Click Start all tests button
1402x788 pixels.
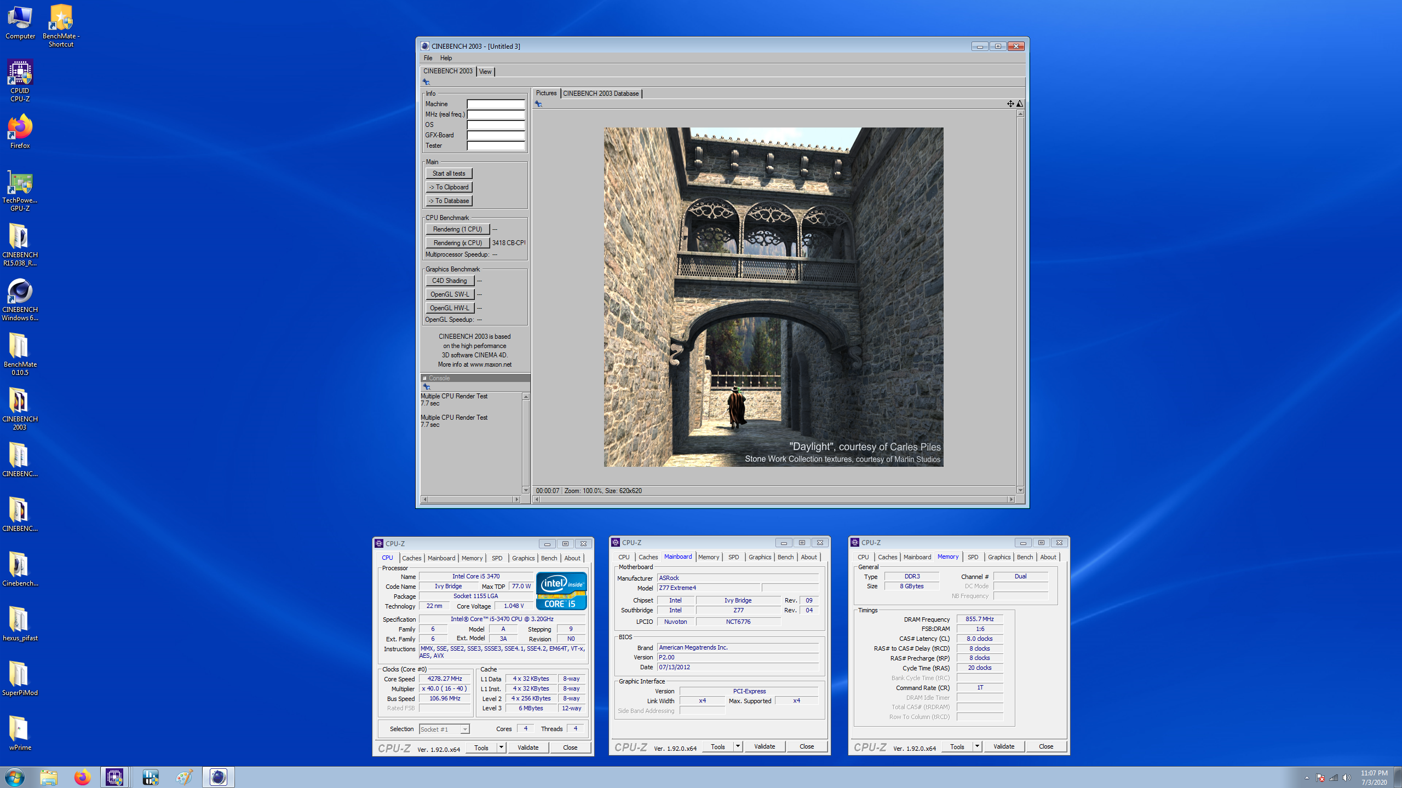[x=449, y=173]
